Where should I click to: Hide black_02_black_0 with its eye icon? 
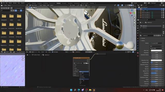coord(162,14)
